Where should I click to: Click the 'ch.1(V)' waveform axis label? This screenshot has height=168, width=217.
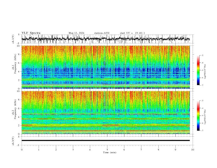pyautogui.click(x=13, y=39)
